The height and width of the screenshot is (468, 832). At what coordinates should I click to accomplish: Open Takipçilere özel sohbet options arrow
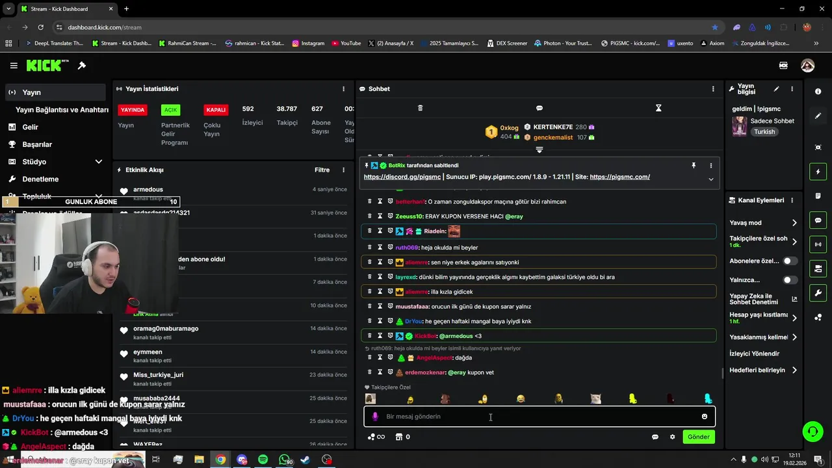coord(794,242)
